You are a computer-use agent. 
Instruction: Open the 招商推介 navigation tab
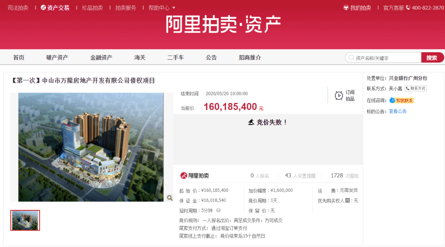point(250,58)
